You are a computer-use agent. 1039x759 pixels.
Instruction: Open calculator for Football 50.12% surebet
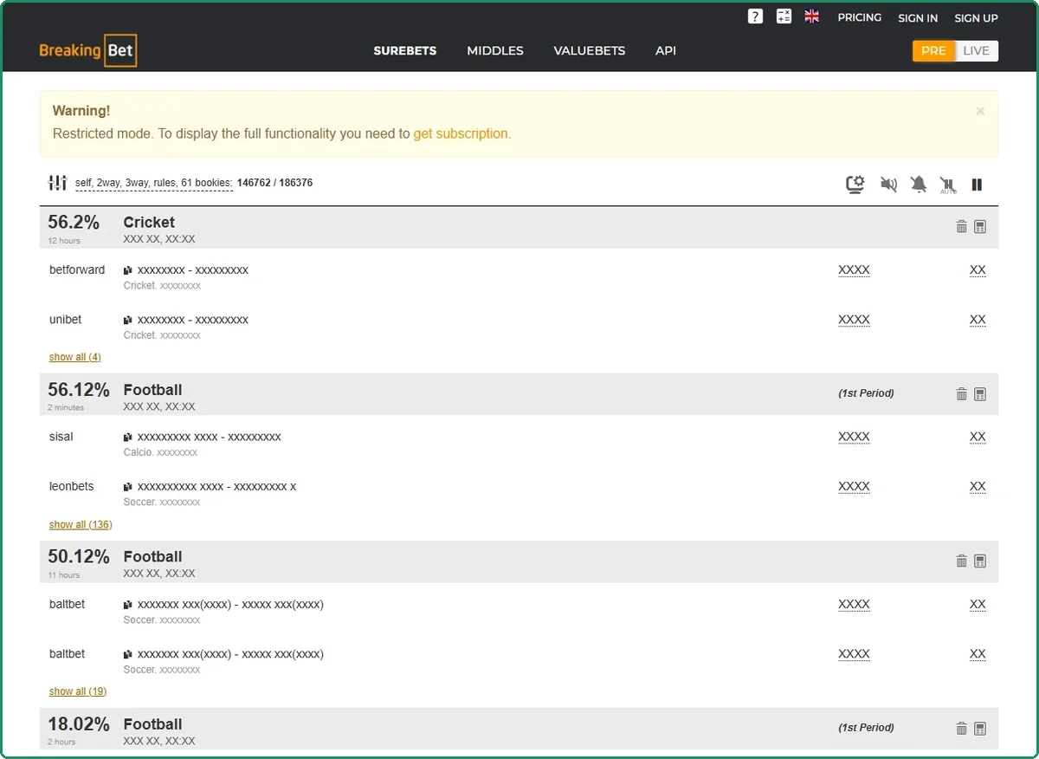point(980,561)
